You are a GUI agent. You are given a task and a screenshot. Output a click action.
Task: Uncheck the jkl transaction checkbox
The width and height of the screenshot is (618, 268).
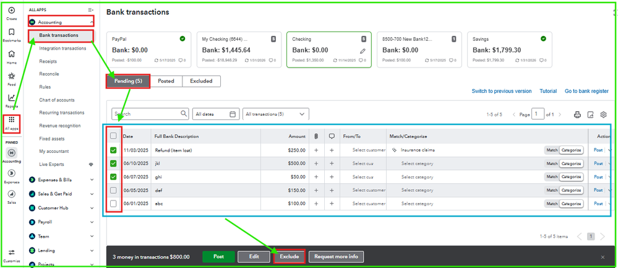click(x=113, y=163)
